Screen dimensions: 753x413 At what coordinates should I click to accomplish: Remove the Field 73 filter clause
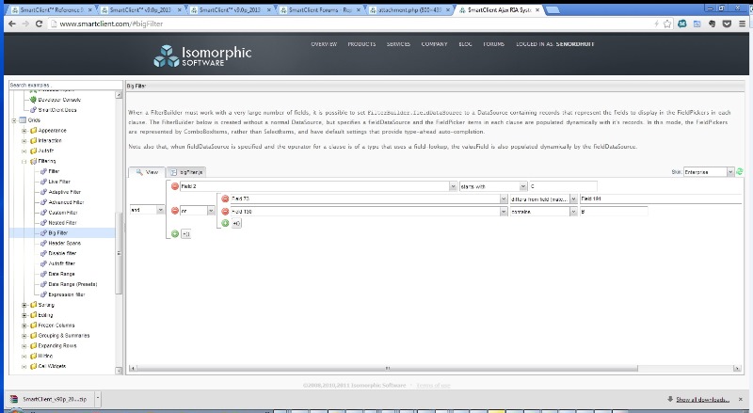[x=225, y=199]
